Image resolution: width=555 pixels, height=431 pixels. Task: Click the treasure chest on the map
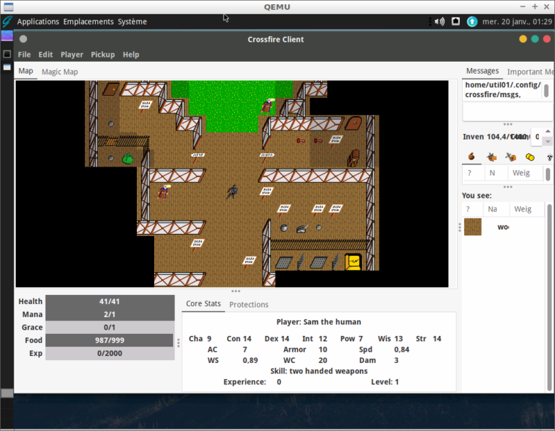click(x=353, y=157)
